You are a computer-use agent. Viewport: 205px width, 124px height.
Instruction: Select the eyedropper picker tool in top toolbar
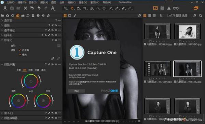point(110,8)
